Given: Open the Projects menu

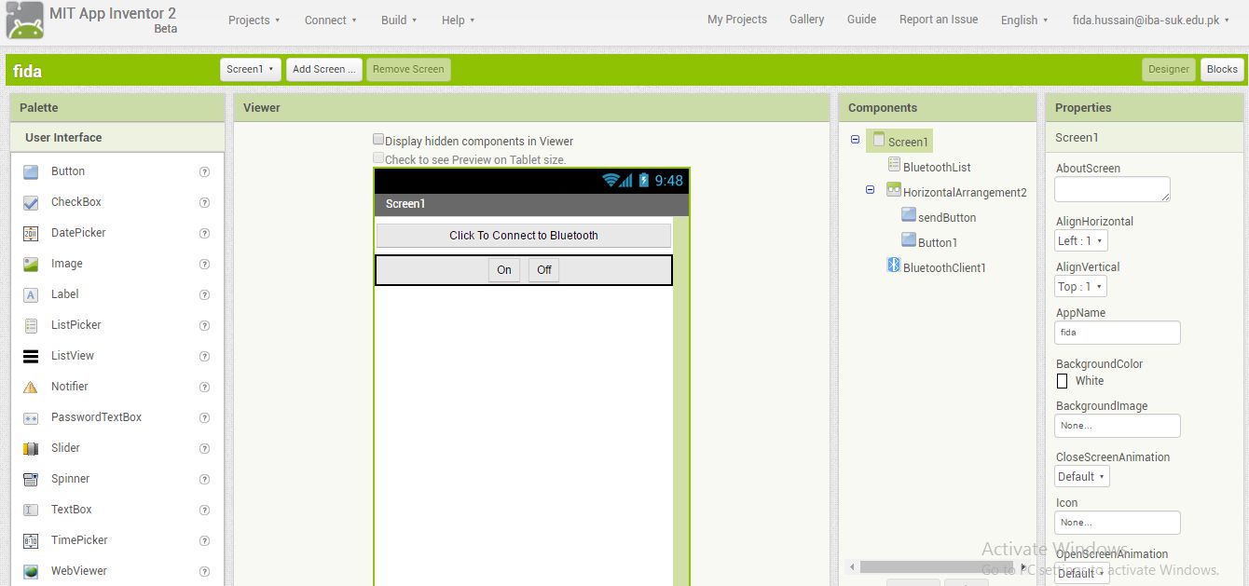Looking at the screenshot, I should click(254, 20).
